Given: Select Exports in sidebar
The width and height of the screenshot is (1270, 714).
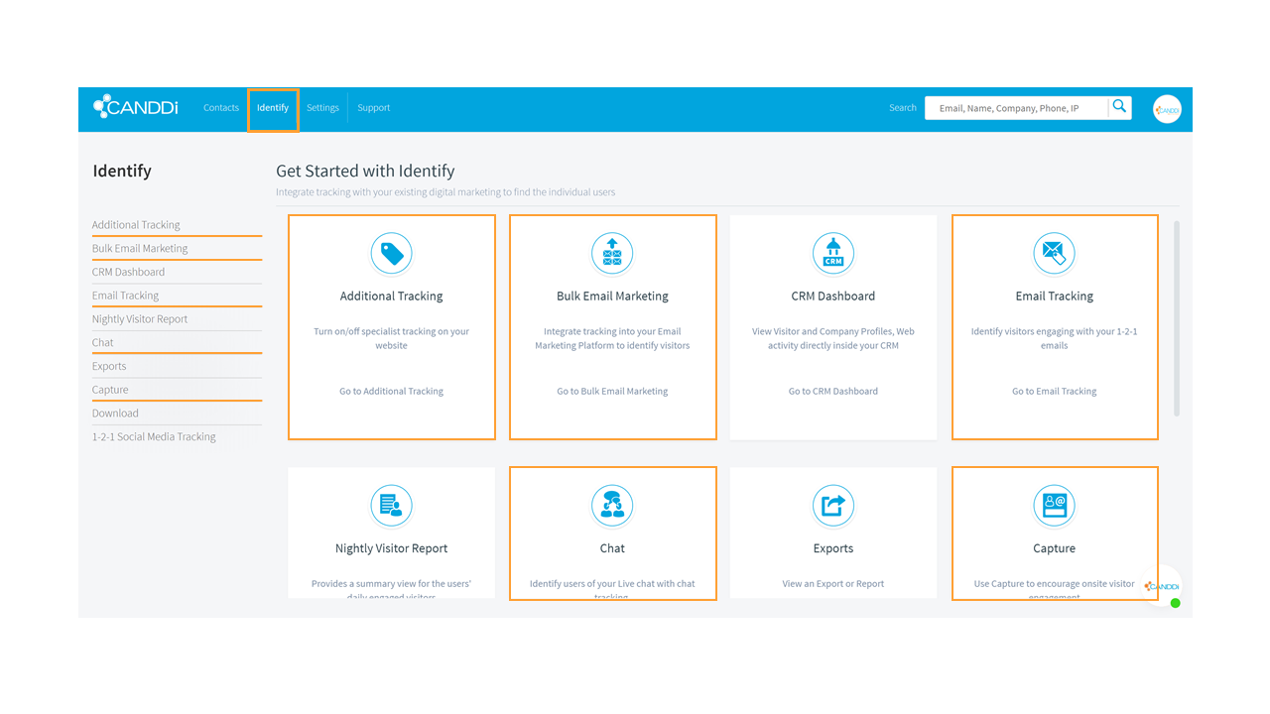Looking at the screenshot, I should tap(109, 366).
